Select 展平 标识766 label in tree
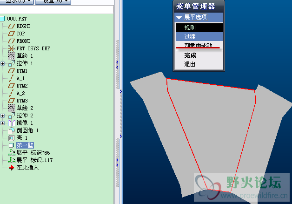This screenshot has height=204, width=292. (33, 153)
